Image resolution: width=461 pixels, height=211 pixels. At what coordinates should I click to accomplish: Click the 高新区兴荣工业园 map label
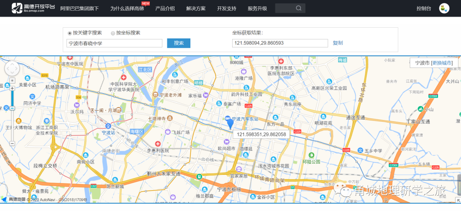[329, 88]
